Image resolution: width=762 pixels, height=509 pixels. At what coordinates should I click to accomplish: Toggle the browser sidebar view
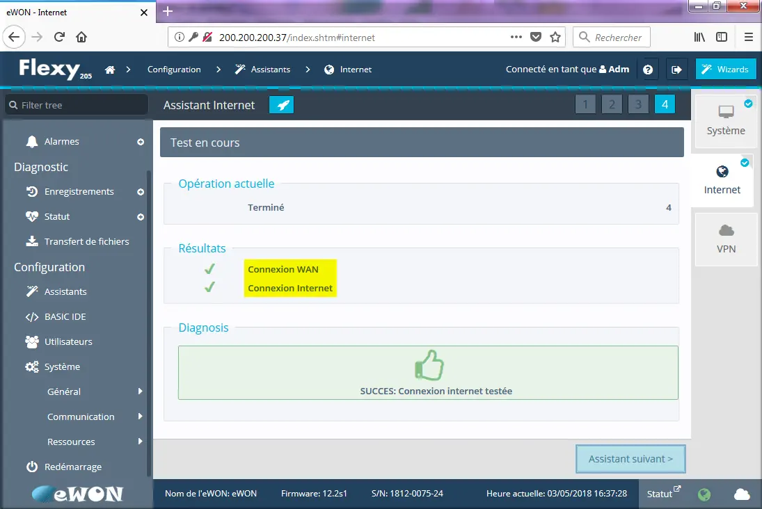coord(722,37)
